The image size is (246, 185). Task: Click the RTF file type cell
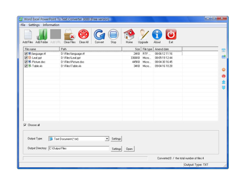click(x=147, y=54)
